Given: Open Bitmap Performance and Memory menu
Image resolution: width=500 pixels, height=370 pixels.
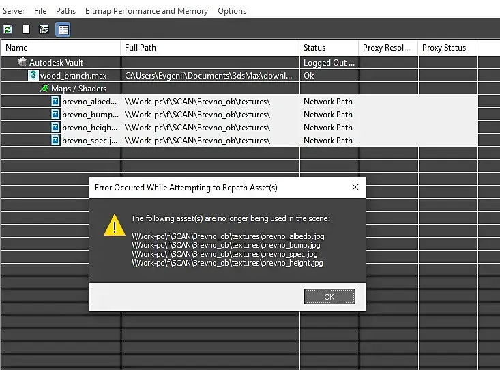Looking at the screenshot, I should pyautogui.click(x=147, y=11).
